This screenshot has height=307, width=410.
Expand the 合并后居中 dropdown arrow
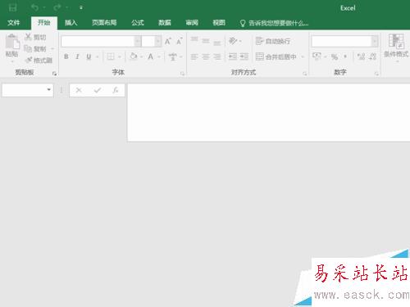click(303, 56)
